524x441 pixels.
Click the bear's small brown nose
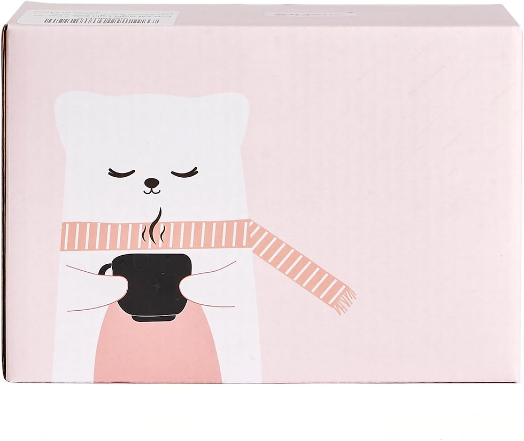(152, 183)
